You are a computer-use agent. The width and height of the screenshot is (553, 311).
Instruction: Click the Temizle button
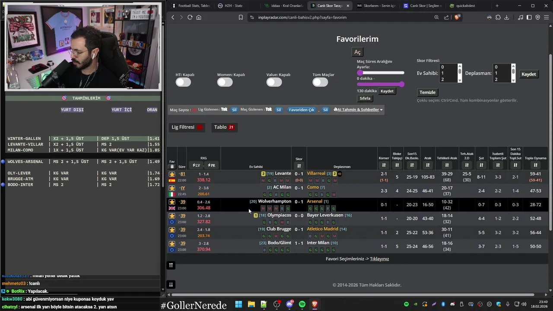[x=428, y=92]
